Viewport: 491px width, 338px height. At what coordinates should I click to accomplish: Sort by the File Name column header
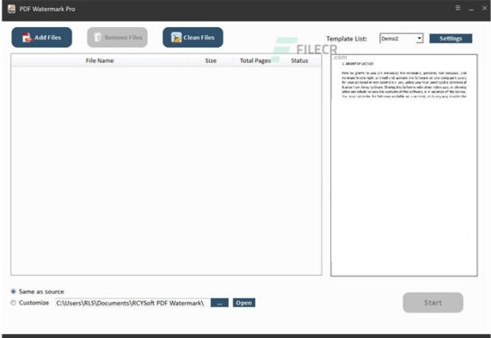pyautogui.click(x=100, y=61)
